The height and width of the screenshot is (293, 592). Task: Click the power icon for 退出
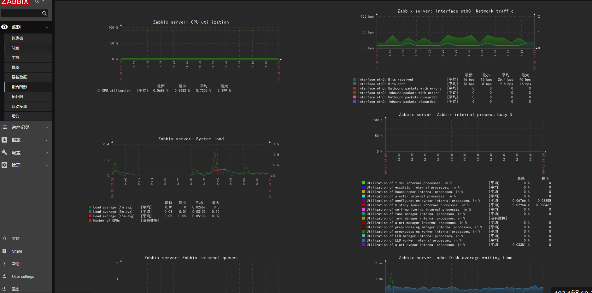pos(4,289)
